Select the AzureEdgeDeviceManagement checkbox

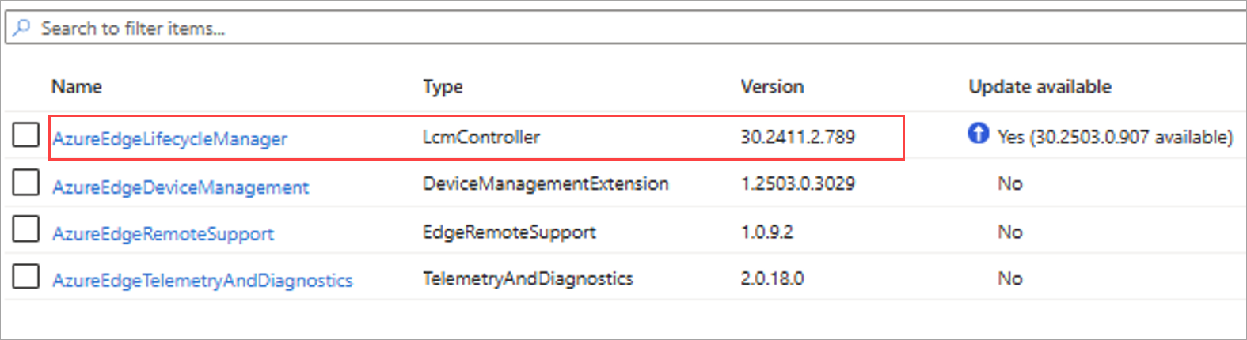tap(26, 183)
